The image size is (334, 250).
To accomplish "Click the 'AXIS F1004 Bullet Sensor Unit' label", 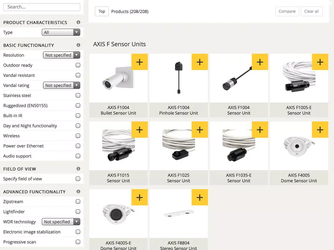I will (x=118, y=110).
